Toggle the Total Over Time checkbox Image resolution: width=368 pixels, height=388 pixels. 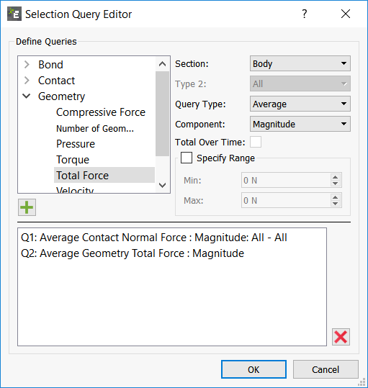coord(256,142)
